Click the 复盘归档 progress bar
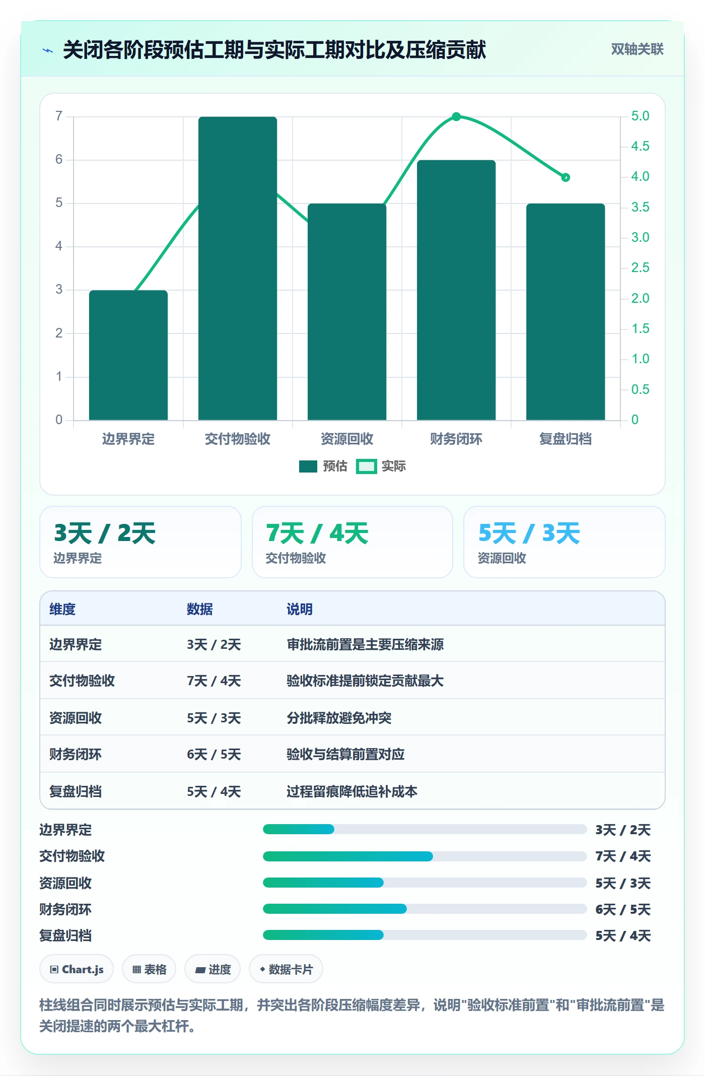Viewport: 705px width, 1076px height. (425, 935)
